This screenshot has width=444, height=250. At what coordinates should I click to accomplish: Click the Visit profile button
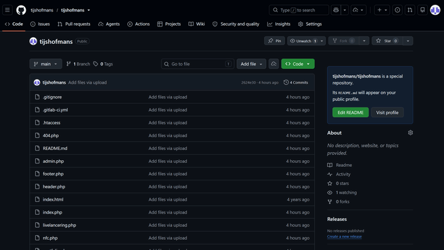point(387,112)
